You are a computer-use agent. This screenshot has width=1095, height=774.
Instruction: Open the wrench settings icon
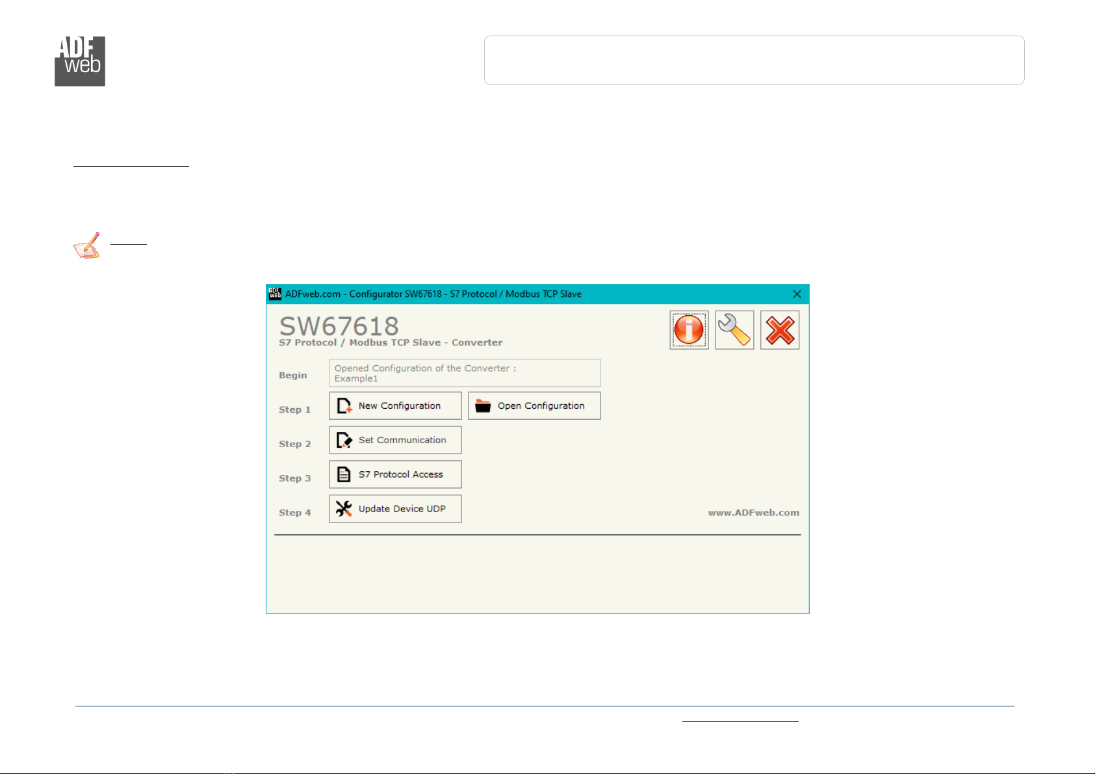[x=734, y=330]
